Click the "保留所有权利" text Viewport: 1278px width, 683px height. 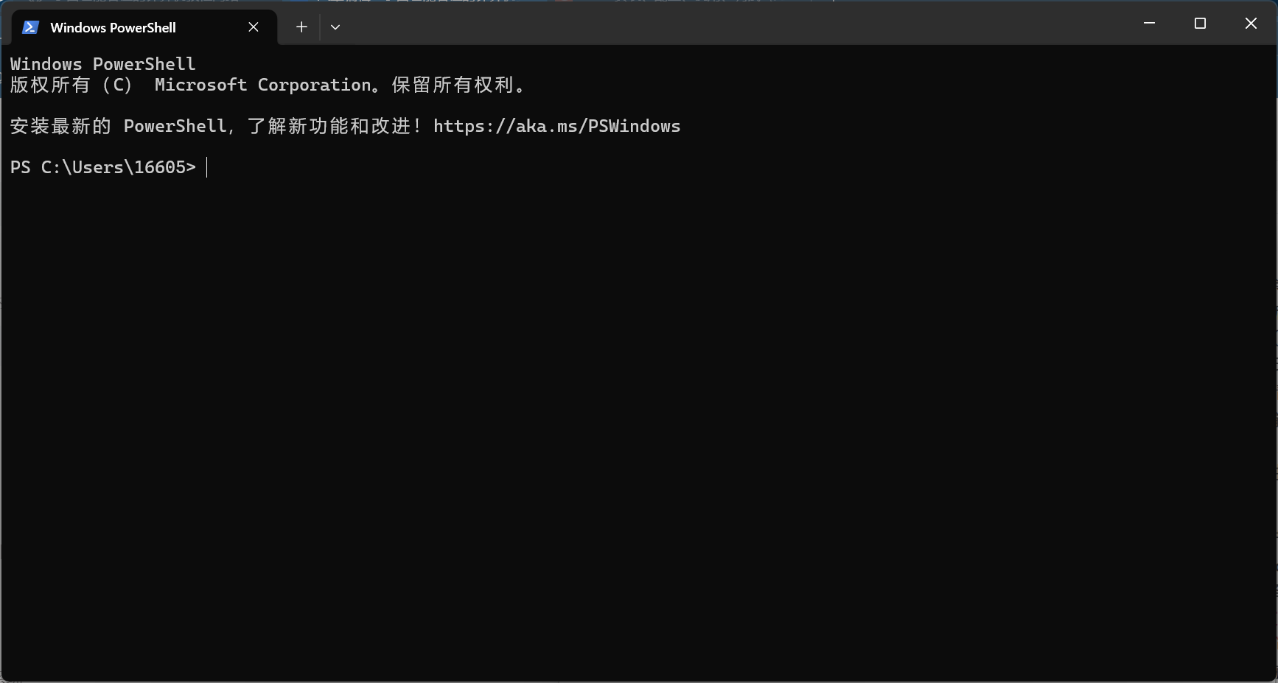click(x=453, y=85)
